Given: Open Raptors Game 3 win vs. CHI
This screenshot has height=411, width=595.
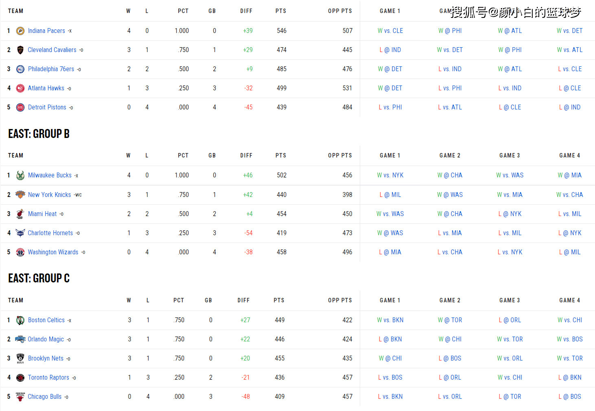Looking at the screenshot, I should click(x=510, y=378).
